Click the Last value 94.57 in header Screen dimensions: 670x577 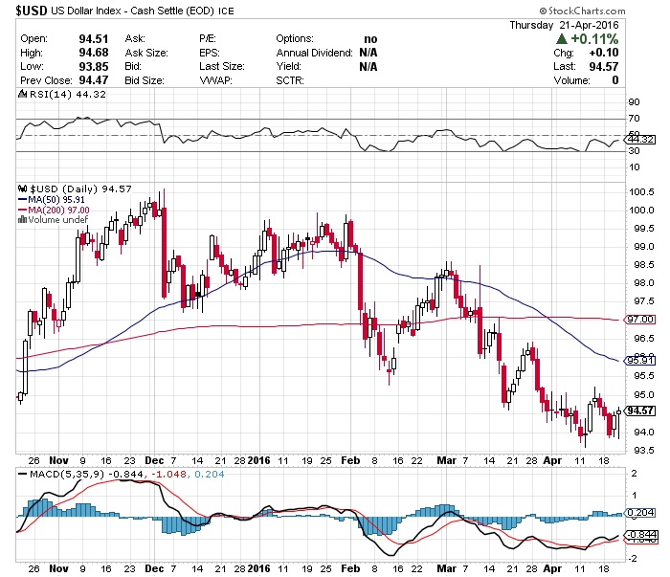604,67
